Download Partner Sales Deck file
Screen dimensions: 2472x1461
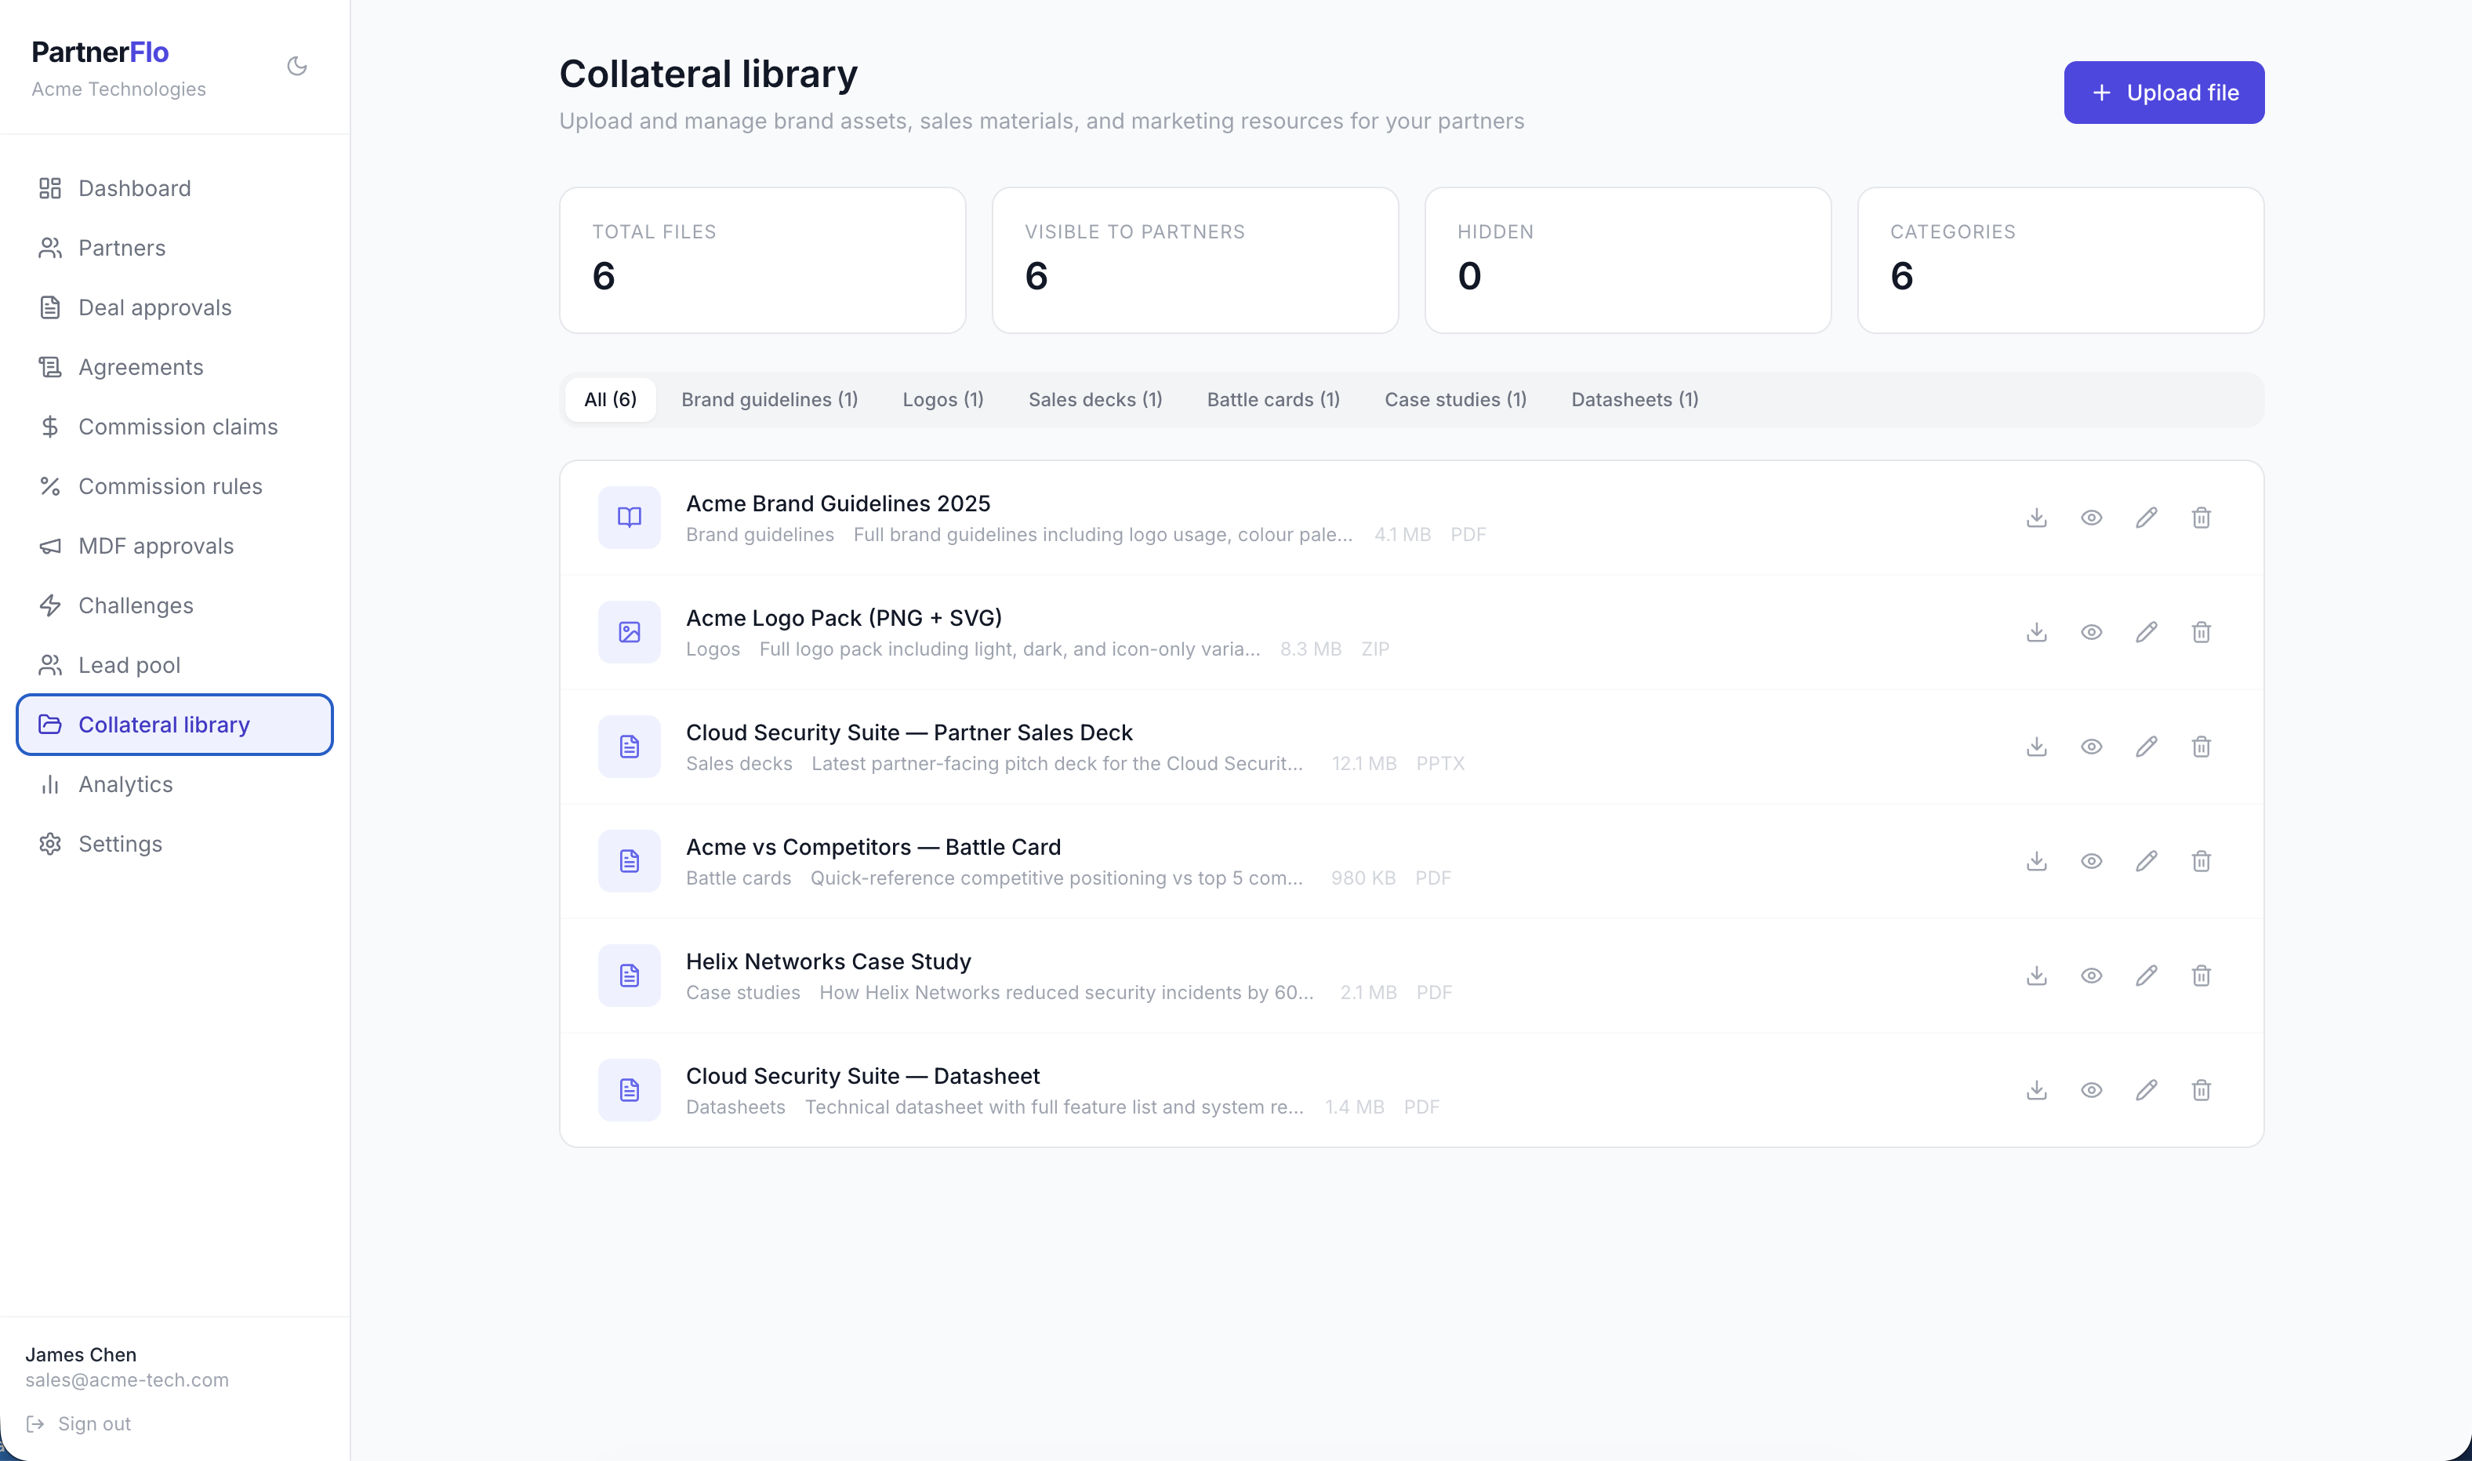2036,747
